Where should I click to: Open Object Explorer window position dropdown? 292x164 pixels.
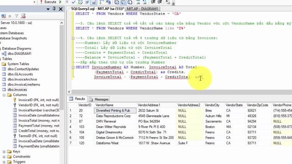point(48,9)
